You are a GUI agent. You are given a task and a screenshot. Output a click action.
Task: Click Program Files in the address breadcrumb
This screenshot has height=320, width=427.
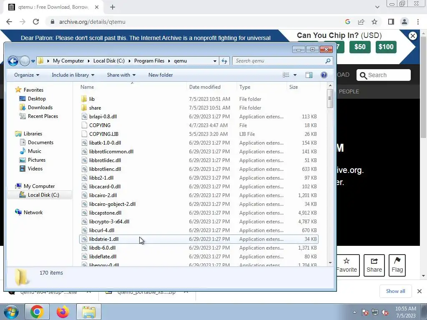(x=149, y=61)
